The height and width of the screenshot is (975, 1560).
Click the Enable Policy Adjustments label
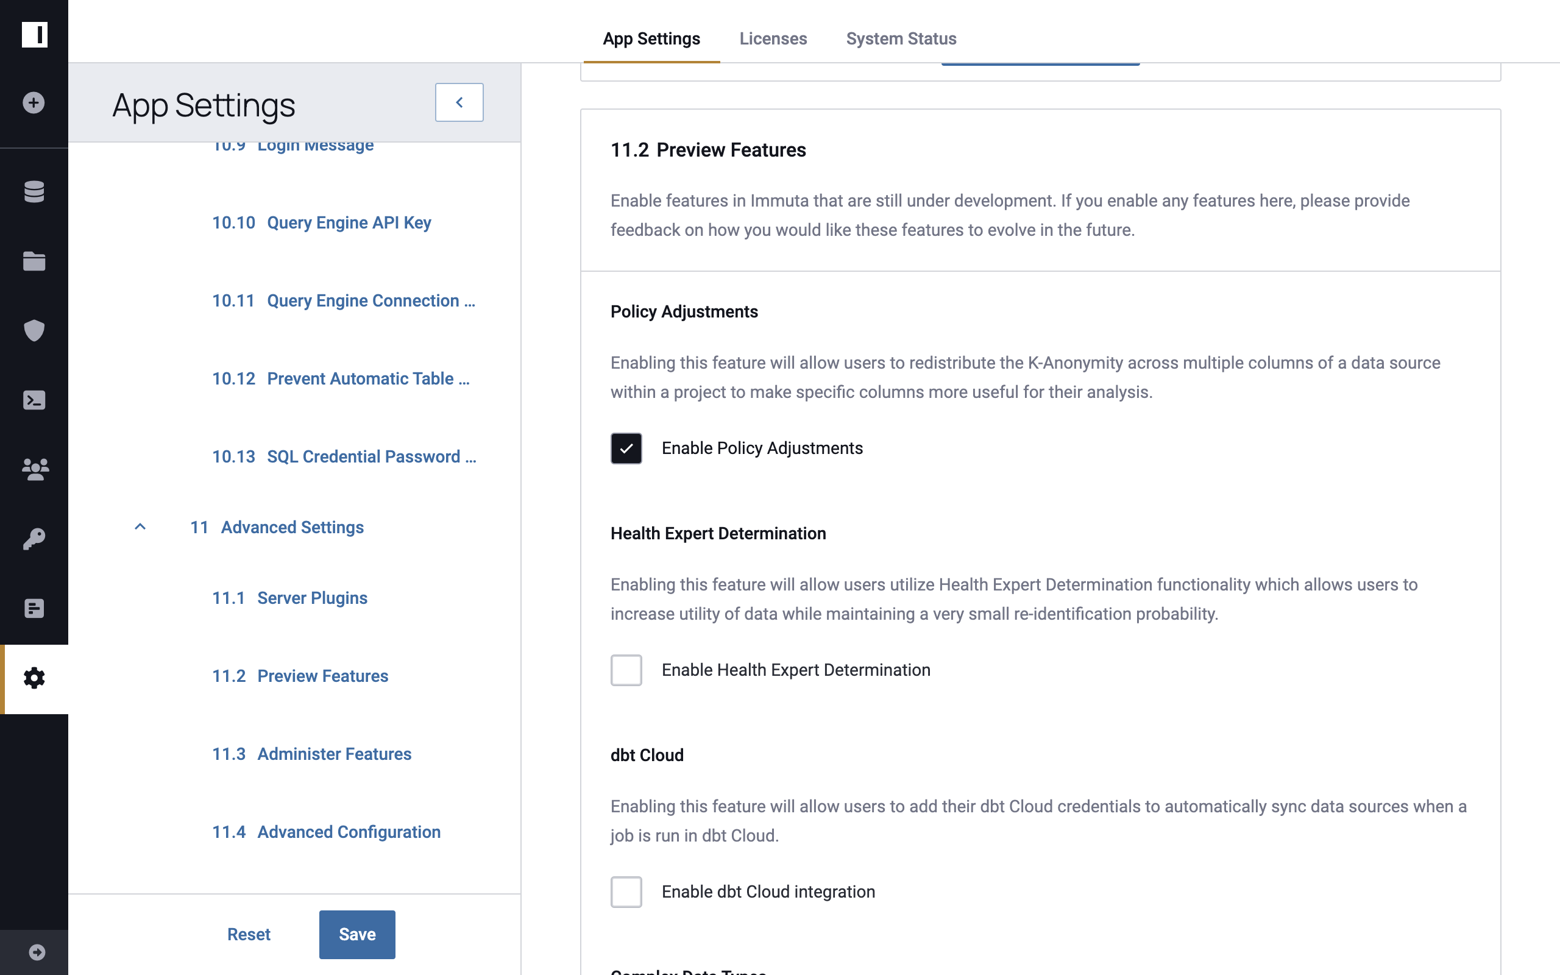coord(762,448)
